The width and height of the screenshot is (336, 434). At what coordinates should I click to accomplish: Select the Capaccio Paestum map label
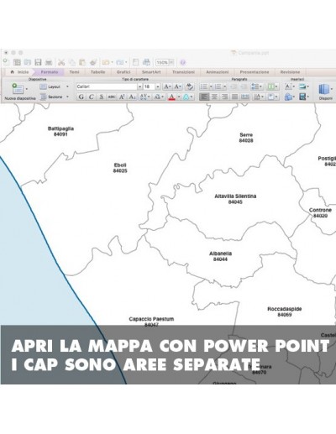[151, 322]
